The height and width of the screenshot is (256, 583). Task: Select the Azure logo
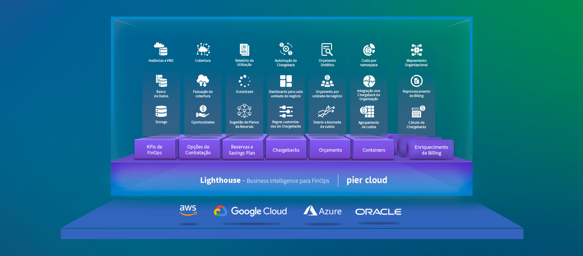coord(322,210)
